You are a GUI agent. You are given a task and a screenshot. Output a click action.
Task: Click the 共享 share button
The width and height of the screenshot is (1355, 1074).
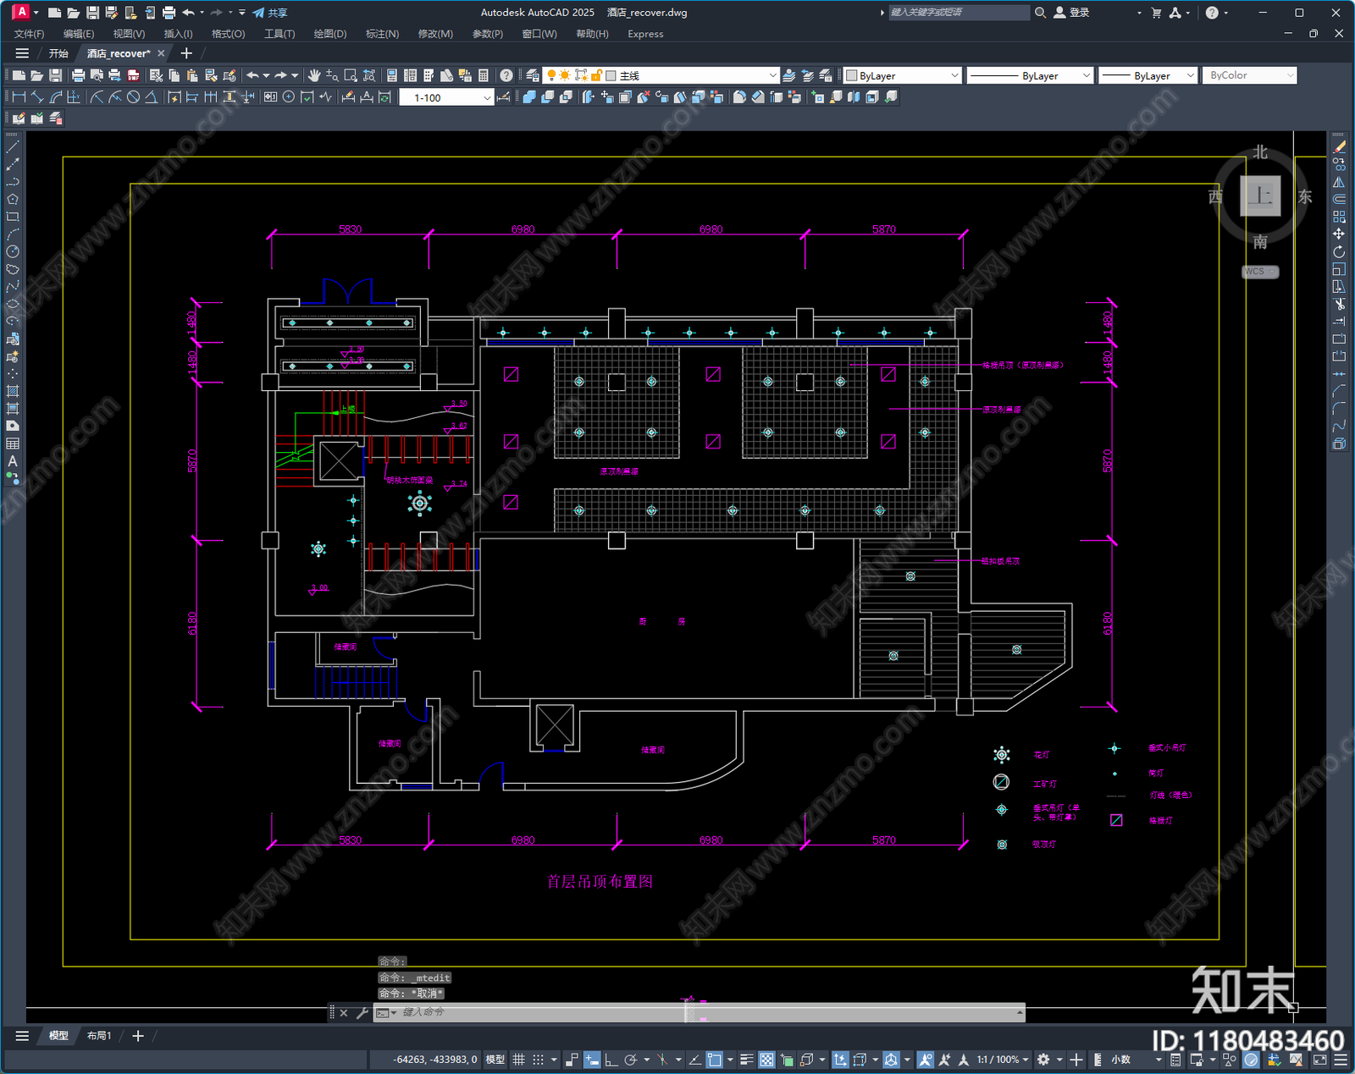pos(270,13)
